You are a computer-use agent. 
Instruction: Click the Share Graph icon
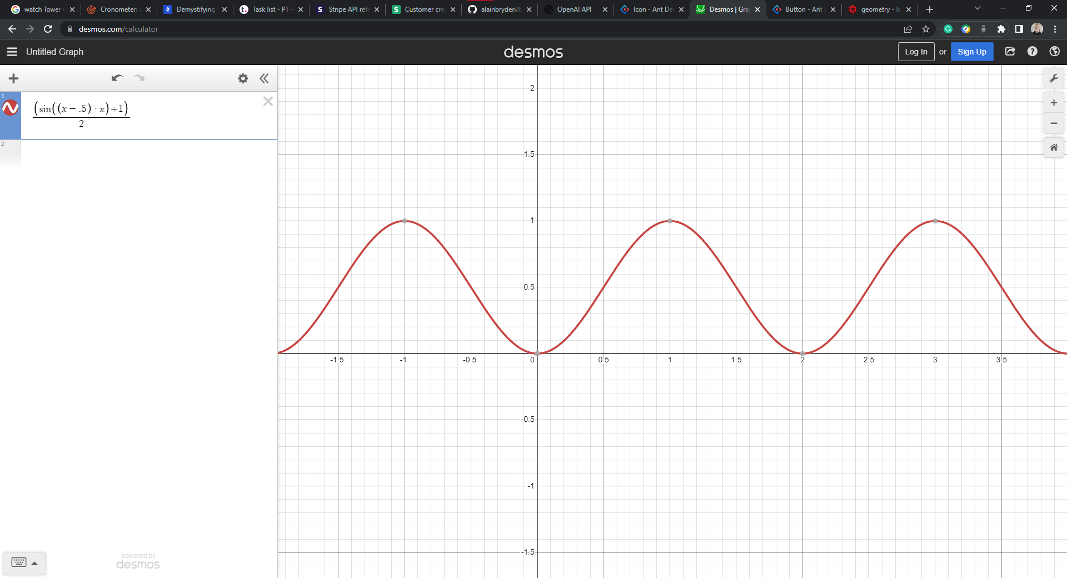tap(1010, 52)
